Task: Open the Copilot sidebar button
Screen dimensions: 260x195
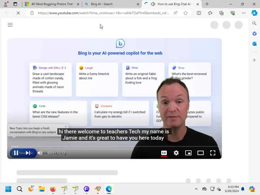Action: point(254,13)
